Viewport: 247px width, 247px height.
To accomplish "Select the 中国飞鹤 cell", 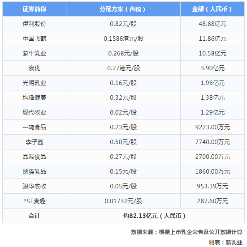I will click(x=34, y=38).
